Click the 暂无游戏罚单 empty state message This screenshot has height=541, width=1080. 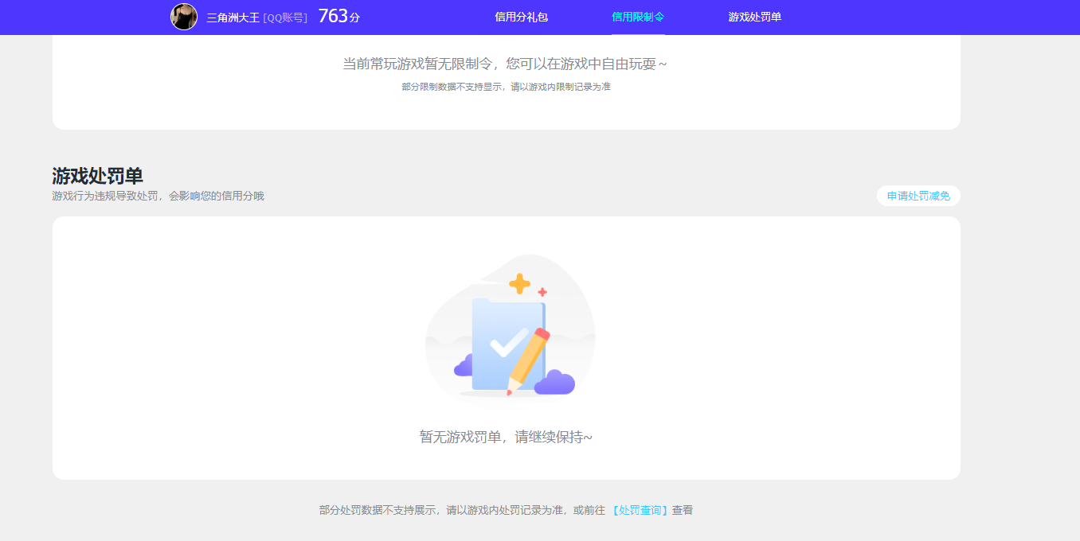(x=506, y=436)
